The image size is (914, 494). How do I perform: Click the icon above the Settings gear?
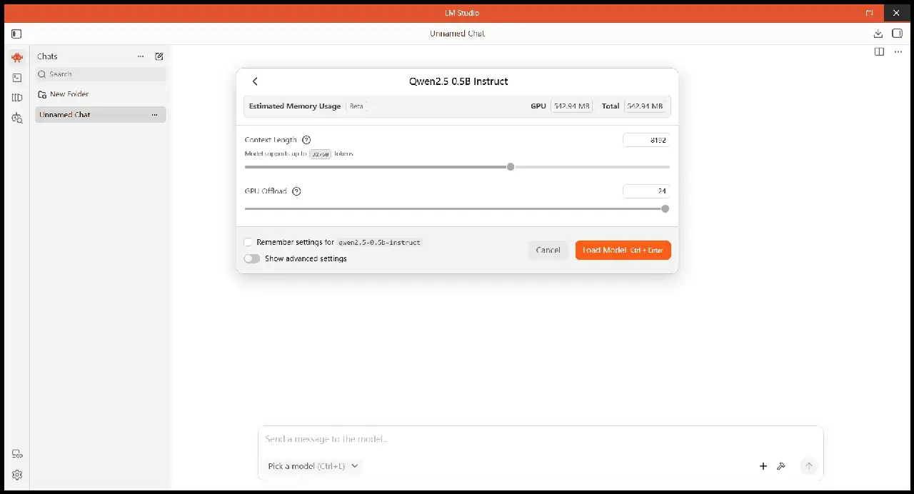coord(17,454)
